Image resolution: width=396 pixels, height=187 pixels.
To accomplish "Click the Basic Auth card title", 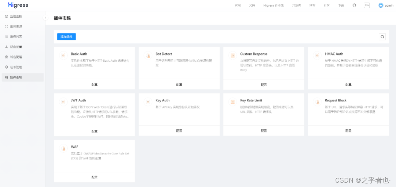I will 79,54.
